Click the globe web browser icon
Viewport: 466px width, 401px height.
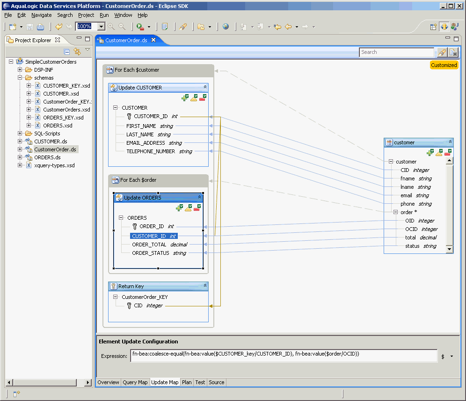(226, 27)
